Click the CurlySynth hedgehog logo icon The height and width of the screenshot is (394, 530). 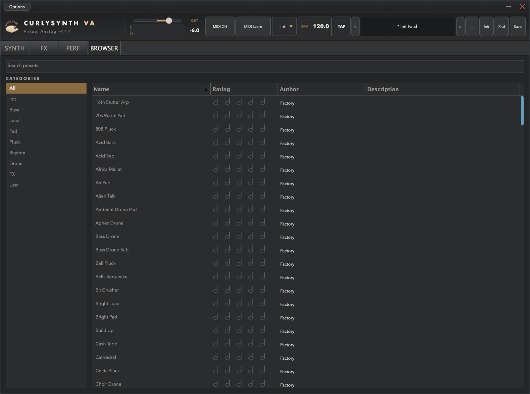click(12, 27)
